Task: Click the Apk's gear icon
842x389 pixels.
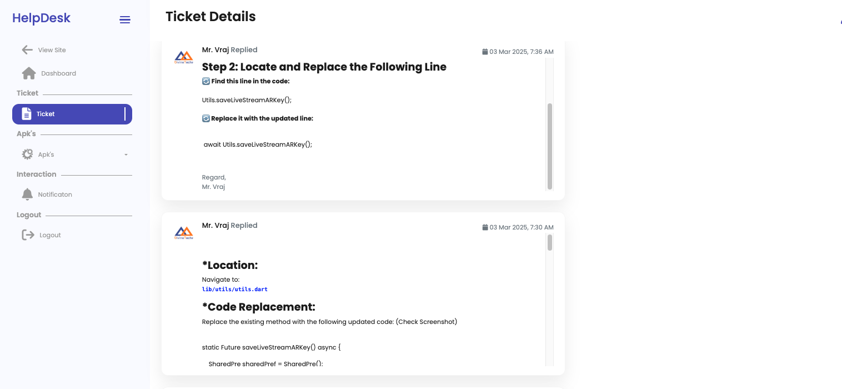Action: pos(27,154)
